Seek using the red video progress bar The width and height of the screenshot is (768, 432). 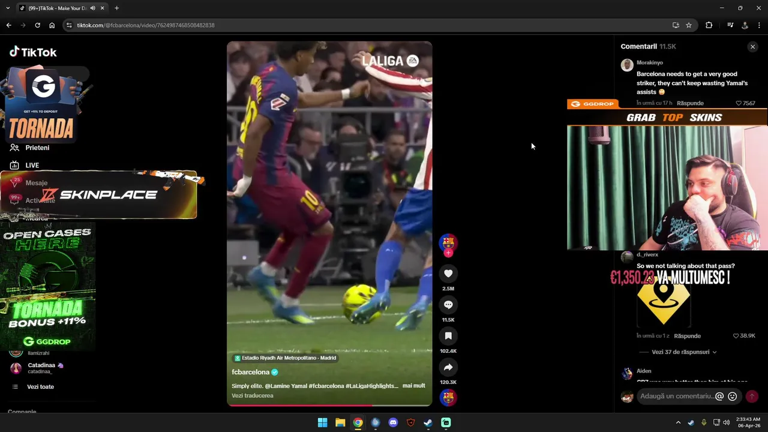coord(329,405)
